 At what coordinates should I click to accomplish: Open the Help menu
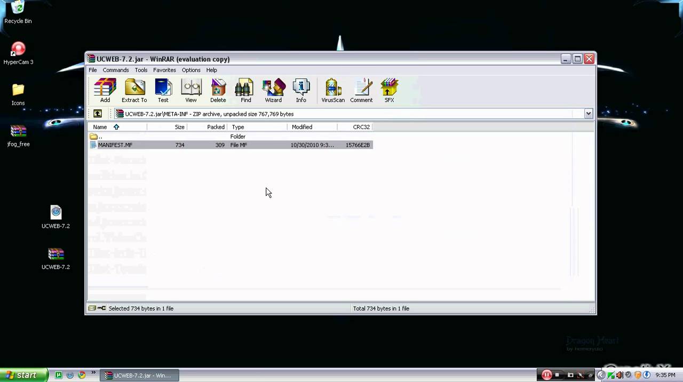212,70
